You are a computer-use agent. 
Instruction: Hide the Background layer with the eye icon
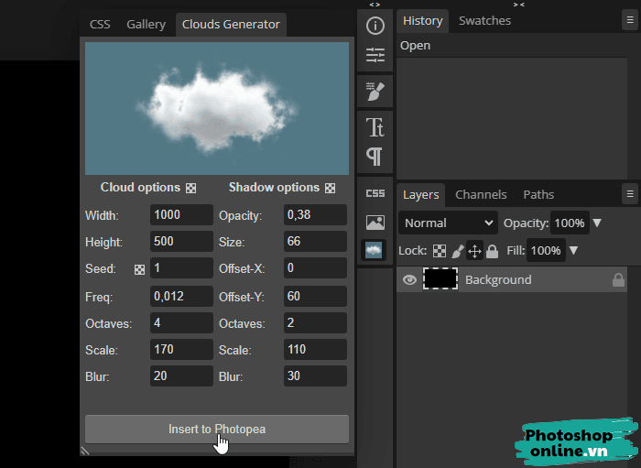[x=409, y=280]
